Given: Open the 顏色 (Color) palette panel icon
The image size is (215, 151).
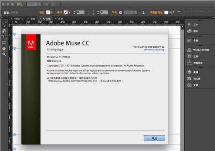Looking at the screenshot, I should click(190, 31).
